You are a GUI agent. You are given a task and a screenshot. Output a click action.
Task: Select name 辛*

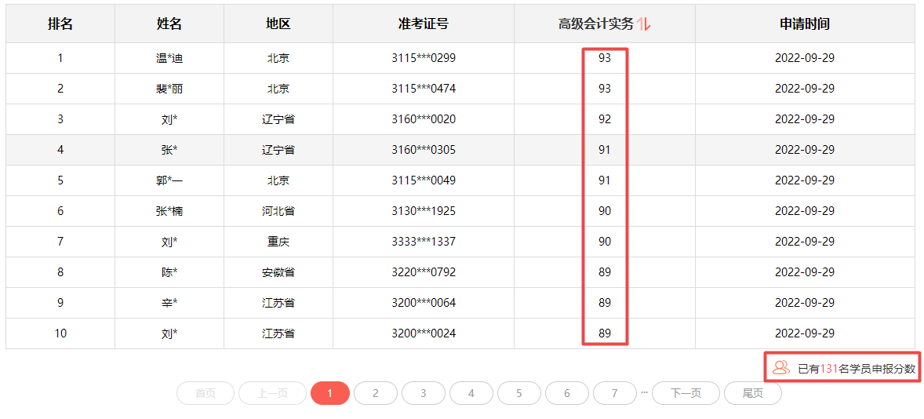tap(169, 303)
